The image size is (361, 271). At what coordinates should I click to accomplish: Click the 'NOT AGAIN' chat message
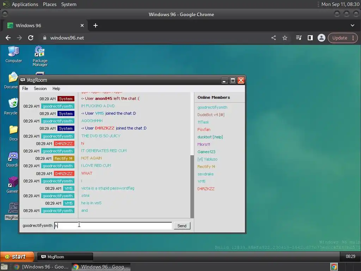pos(91,158)
